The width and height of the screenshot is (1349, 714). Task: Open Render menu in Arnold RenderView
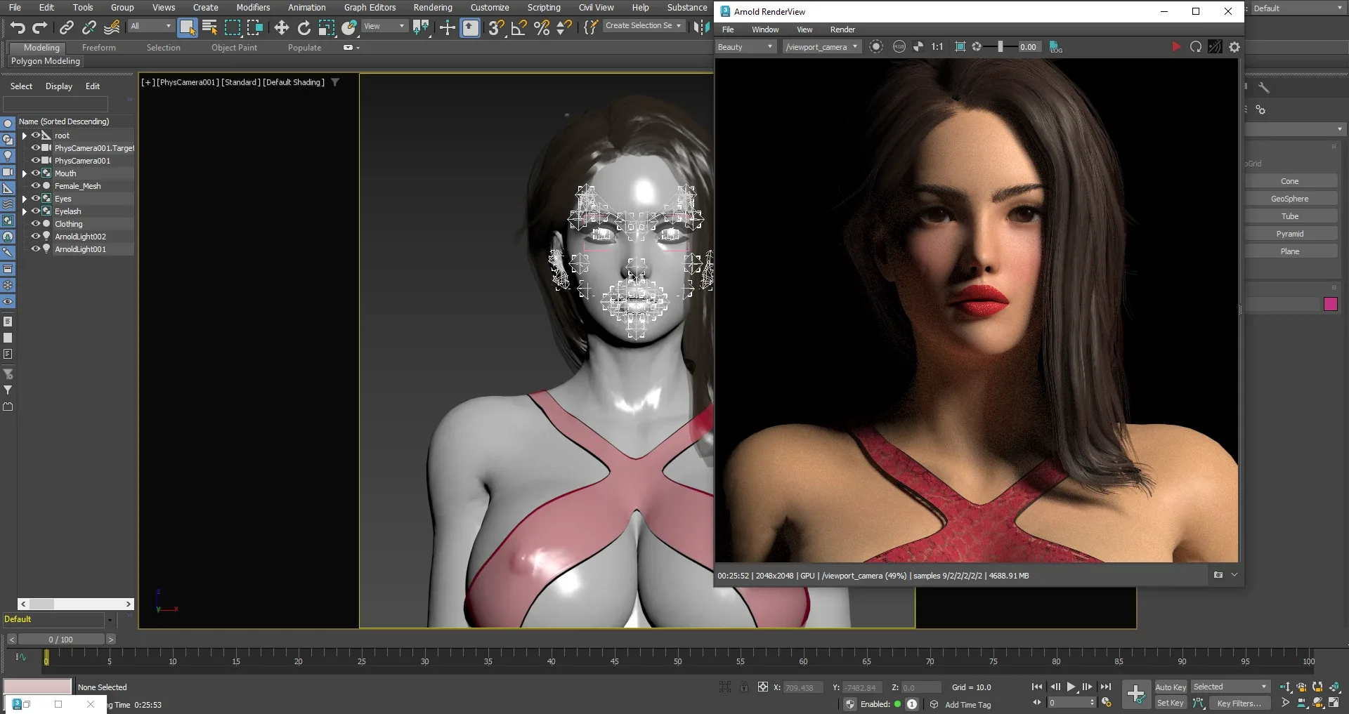click(842, 29)
